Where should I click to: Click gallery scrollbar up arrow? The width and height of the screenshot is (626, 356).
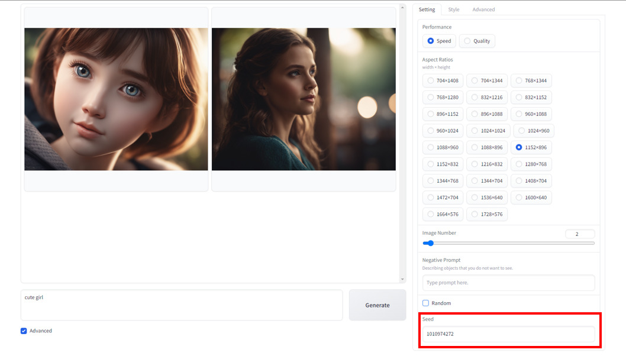402,8
